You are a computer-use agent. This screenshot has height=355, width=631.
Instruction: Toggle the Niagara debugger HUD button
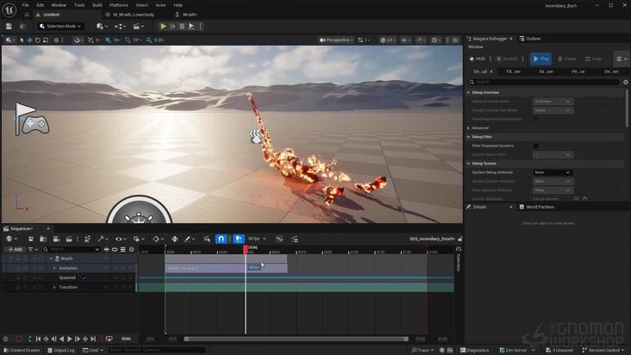pos(478,59)
